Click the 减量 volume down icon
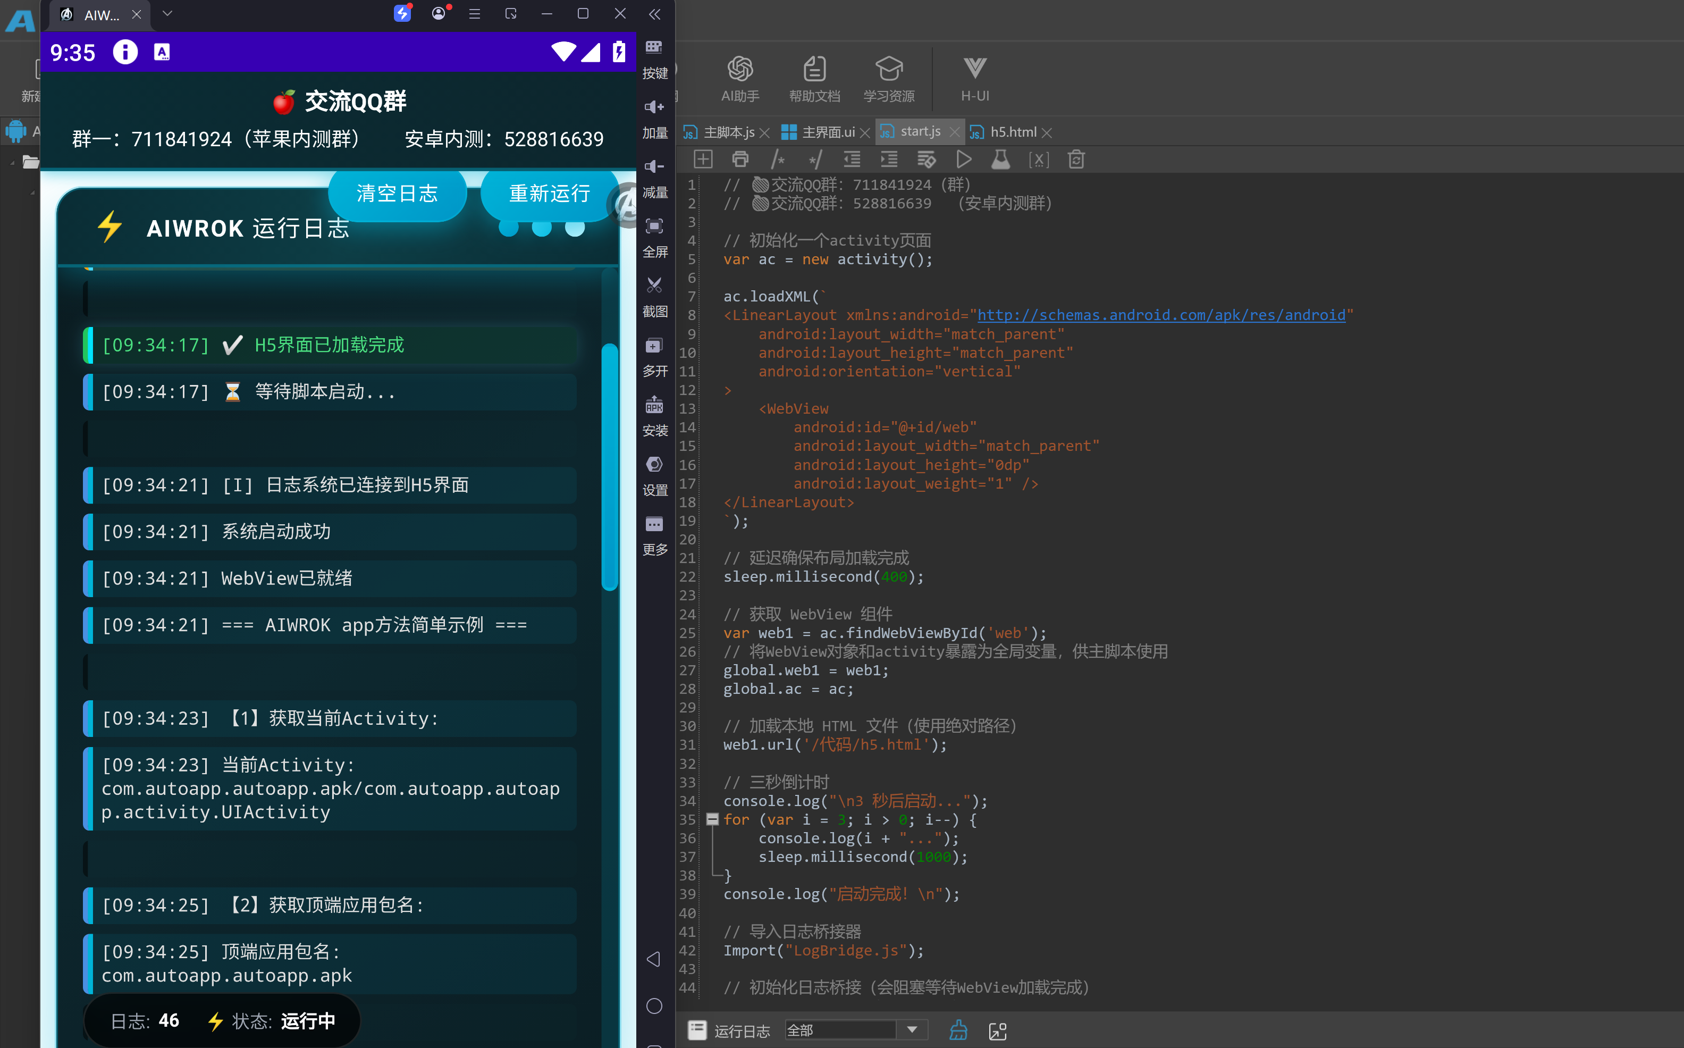 click(654, 179)
